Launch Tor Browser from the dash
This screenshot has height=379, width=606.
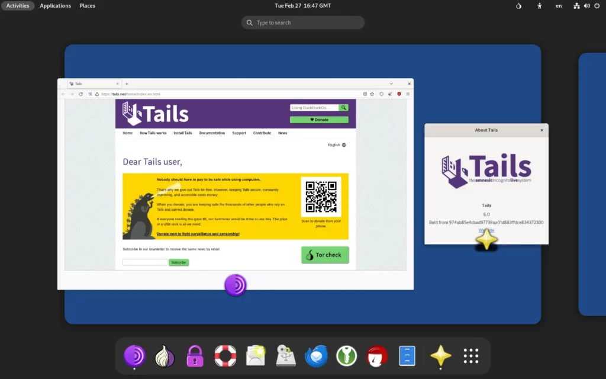134,356
